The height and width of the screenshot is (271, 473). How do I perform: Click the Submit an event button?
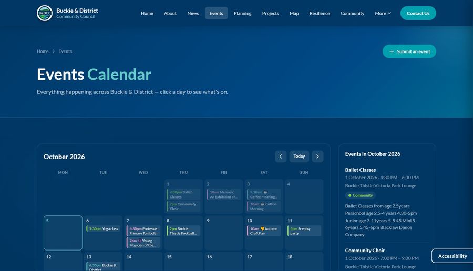point(409,51)
